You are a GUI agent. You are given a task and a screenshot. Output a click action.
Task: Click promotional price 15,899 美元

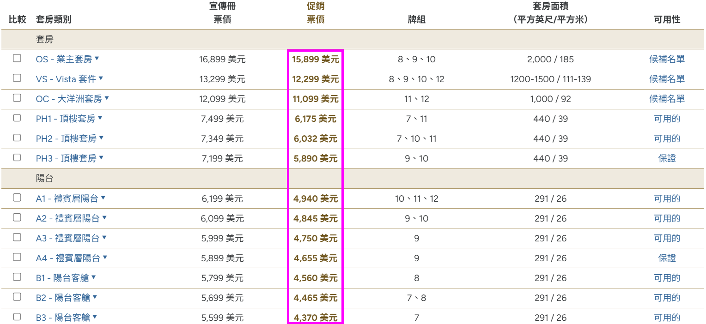tap(315, 60)
